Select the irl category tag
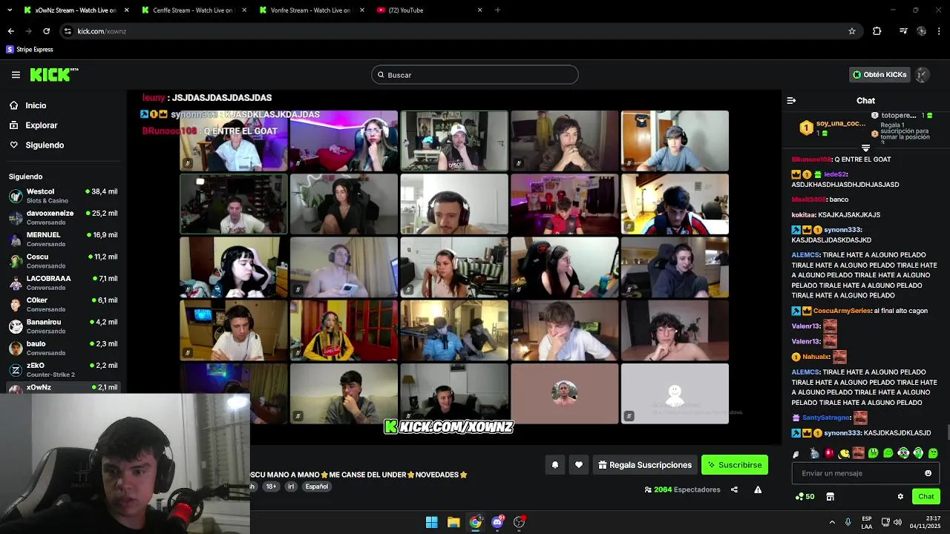This screenshot has height=534, width=950. pyautogui.click(x=291, y=487)
